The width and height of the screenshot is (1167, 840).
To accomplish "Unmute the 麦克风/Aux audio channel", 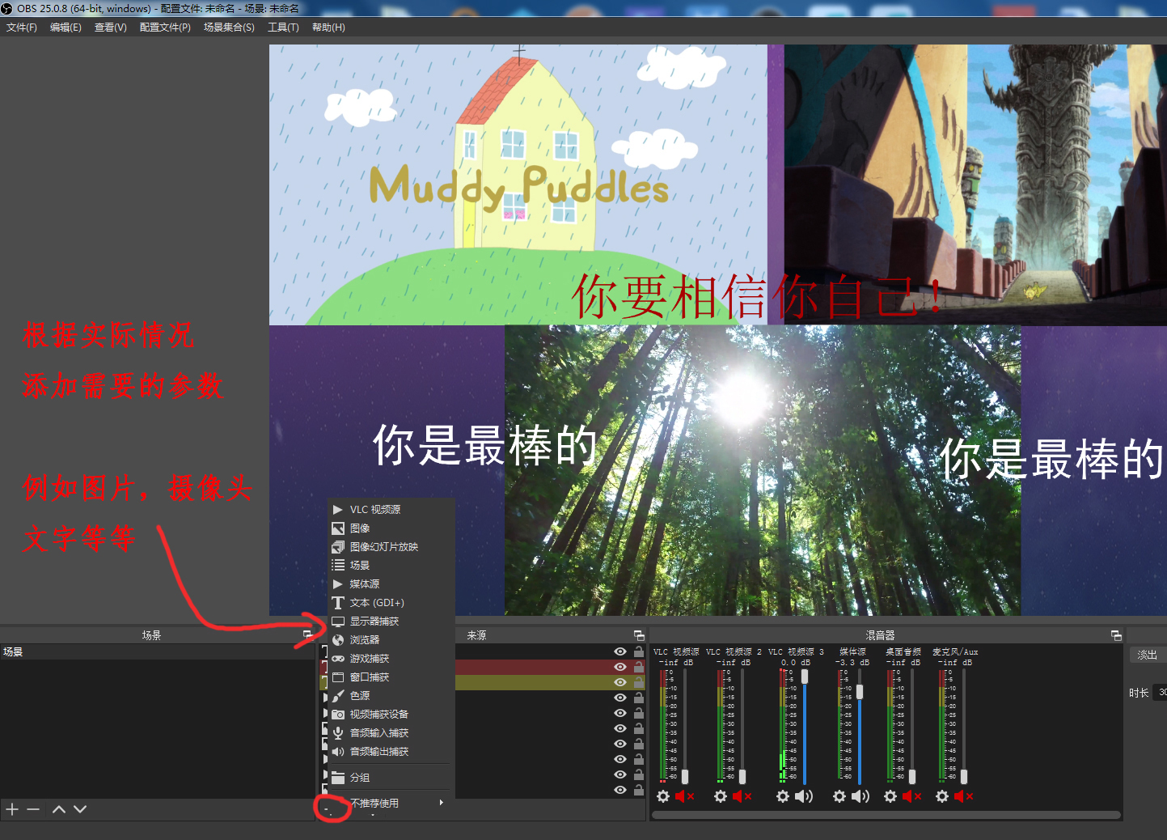I will coord(963,796).
